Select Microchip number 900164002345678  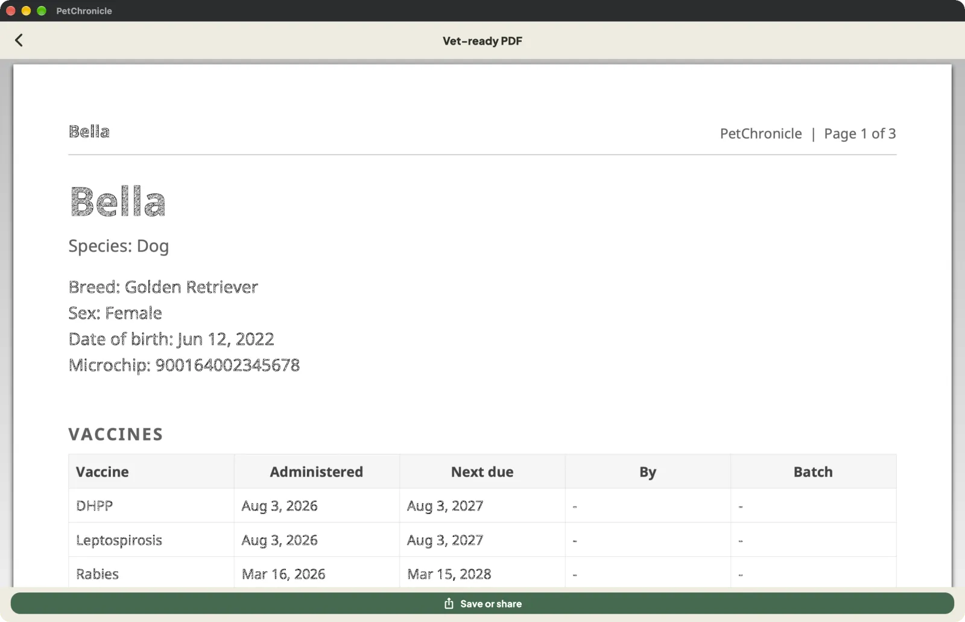pyautogui.click(x=227, y=365)
